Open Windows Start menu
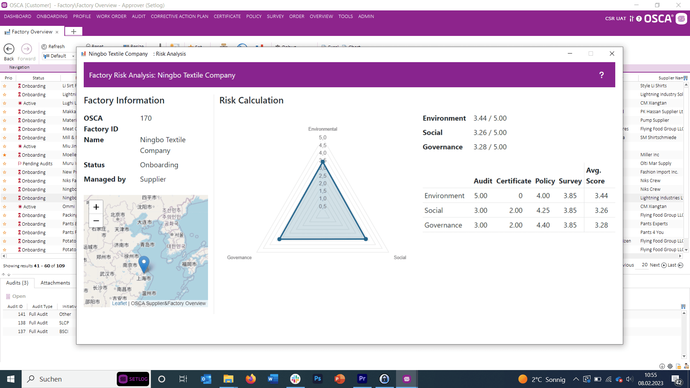Screen dimensions: 690x388 (x=11, y=379)
